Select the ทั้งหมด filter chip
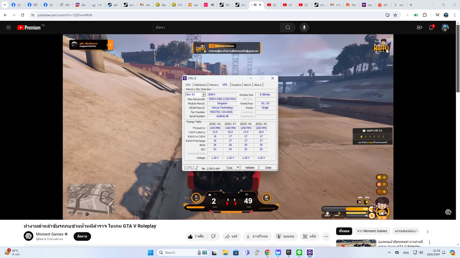Image resolution: width=460 pixels, height=258 pixels. [x=344, y=231]
